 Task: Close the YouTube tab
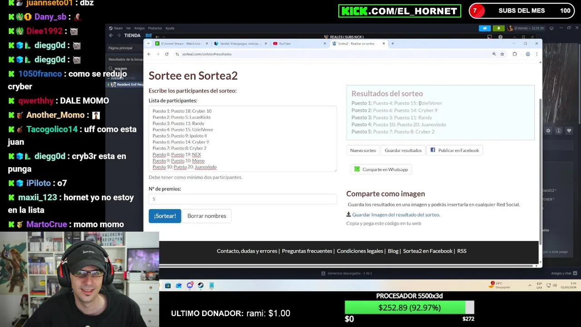(325, 44)
